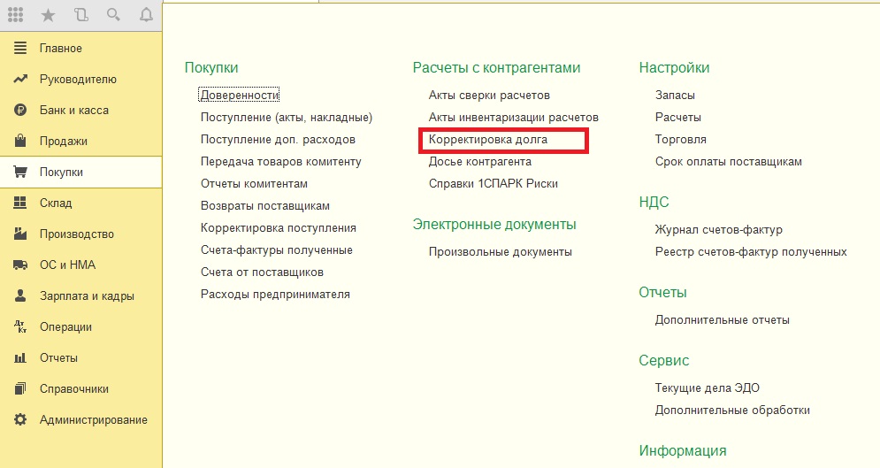
Task: Open Произвольные документы
Action: [x=500, y=252]
